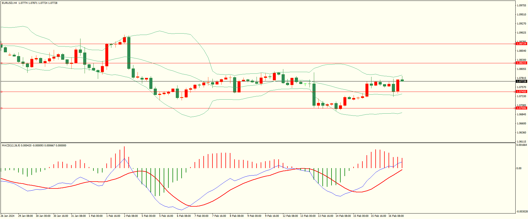Click the red 1.07450 price level label
This screenshot has height=219, width=528.
tap(521, 92)
